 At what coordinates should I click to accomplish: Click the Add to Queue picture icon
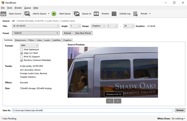click(27, 14)
